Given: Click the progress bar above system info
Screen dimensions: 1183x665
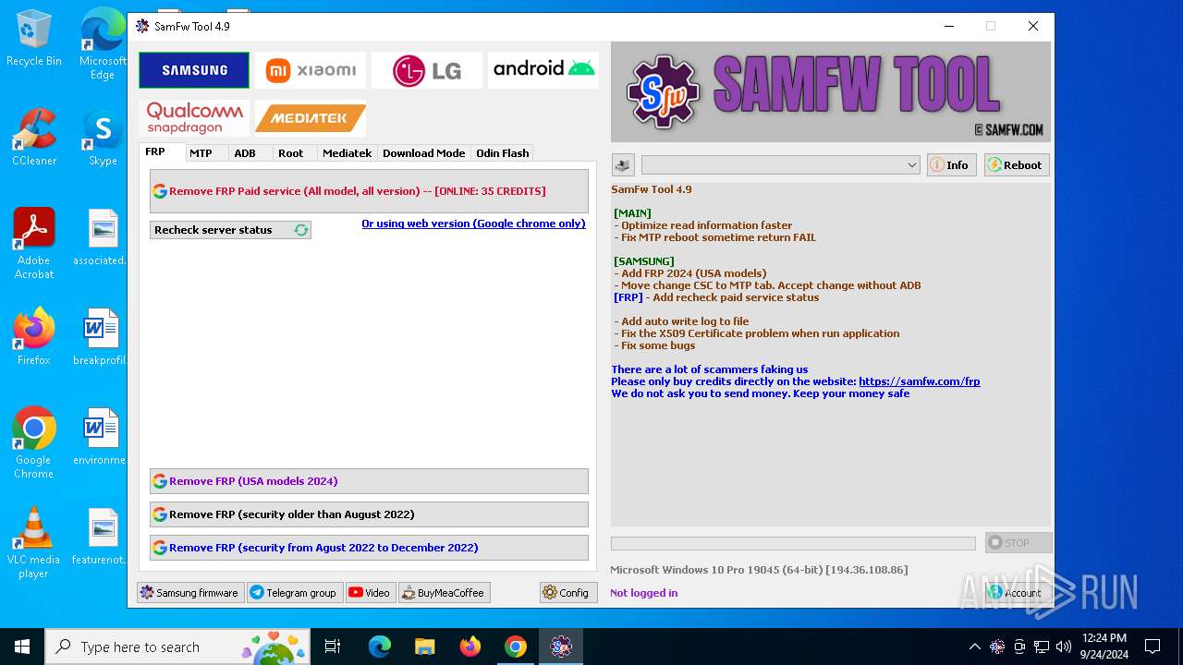Looking at the screenshot, I should tap(793, 544).
